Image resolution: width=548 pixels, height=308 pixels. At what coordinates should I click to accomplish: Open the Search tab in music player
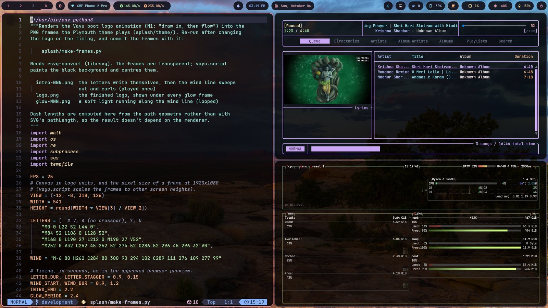click(505, 41)
